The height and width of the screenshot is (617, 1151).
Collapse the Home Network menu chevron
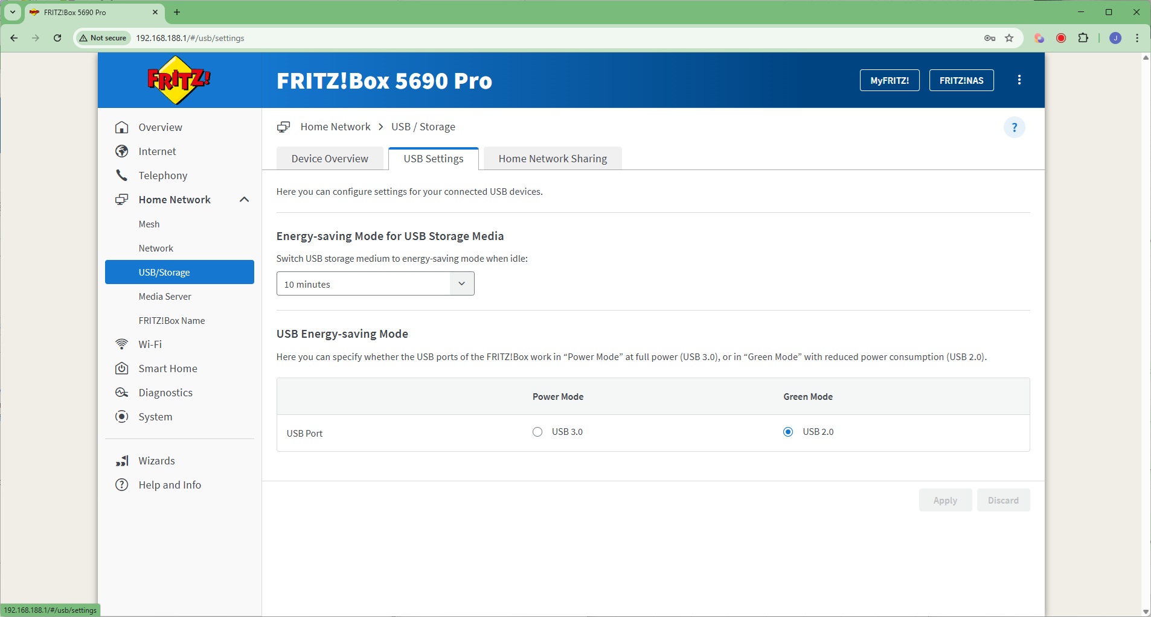click(244, 200)
